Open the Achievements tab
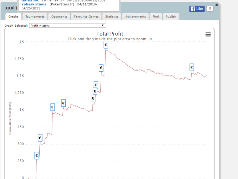The width and height of the screenshot is (238, 179). pos(135,16)
